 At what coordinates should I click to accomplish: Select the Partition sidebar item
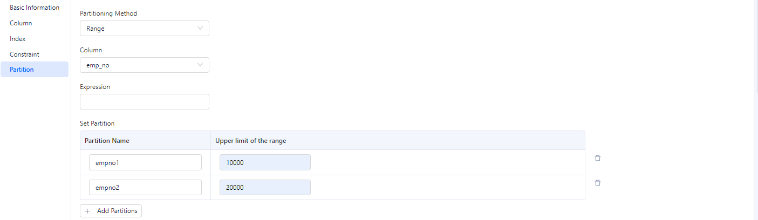click(x=22, y=70)
